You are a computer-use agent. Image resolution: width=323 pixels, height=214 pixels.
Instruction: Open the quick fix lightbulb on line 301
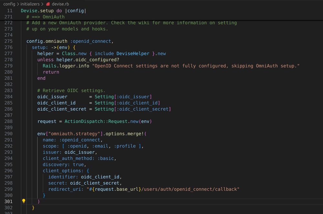point(23,201)
